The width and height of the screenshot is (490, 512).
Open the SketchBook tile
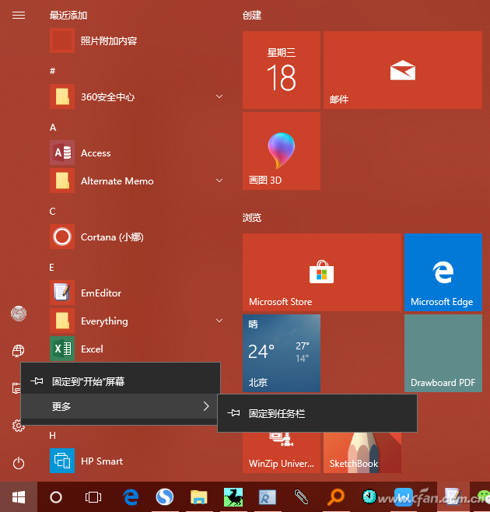[x=362, y=453]
